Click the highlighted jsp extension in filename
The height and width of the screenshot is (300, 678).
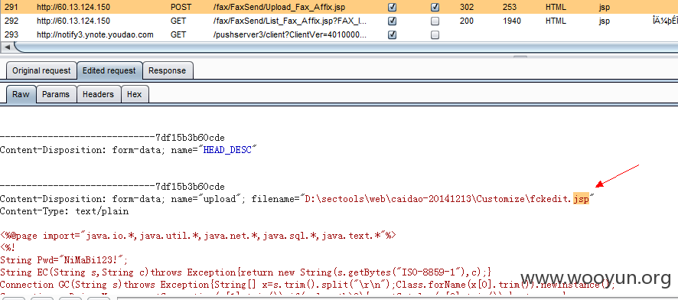pos(581,199)
